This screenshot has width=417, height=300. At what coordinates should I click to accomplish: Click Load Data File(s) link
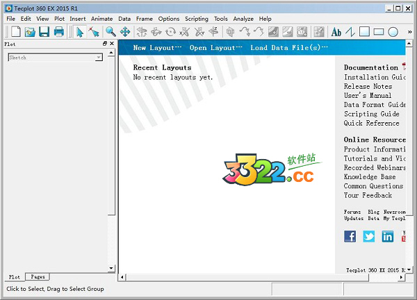(x=289, y=47)
